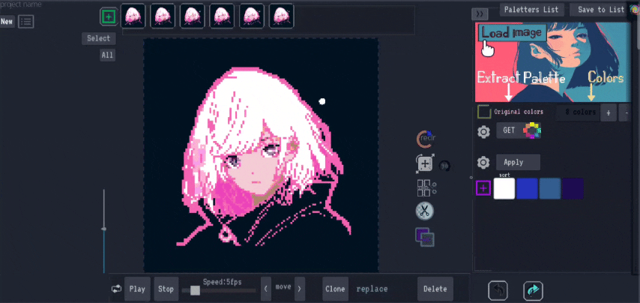Click the Clone button
The image size is (640, 303).
pyautogui.click(x=335, y=289)
